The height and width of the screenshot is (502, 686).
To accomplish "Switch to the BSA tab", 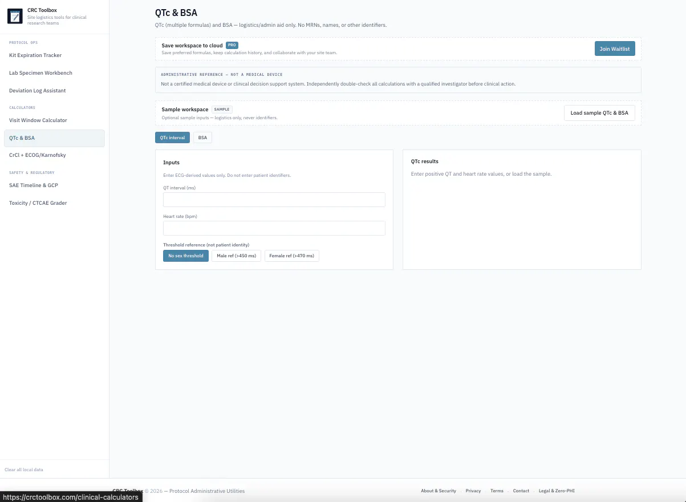I will click(202, 138).
